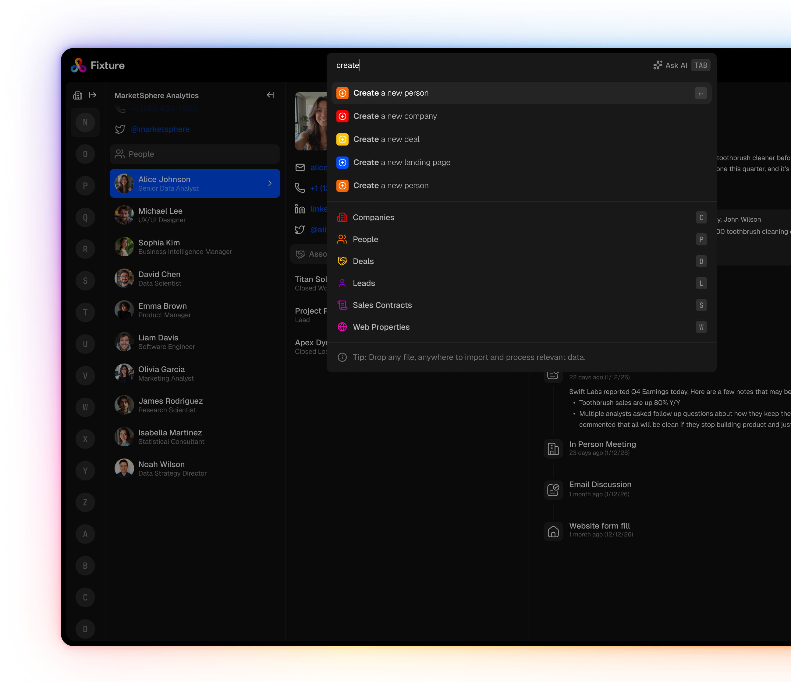Click the Twitter bird icon beside @marketsphere
Image resolution: width=791 pixels, height=682 pixels.
(x=120, y=129)
